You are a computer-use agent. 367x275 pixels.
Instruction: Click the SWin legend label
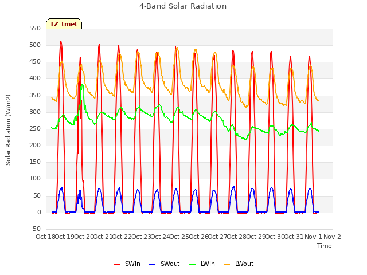pyautogui.click(x=132, y=264)
